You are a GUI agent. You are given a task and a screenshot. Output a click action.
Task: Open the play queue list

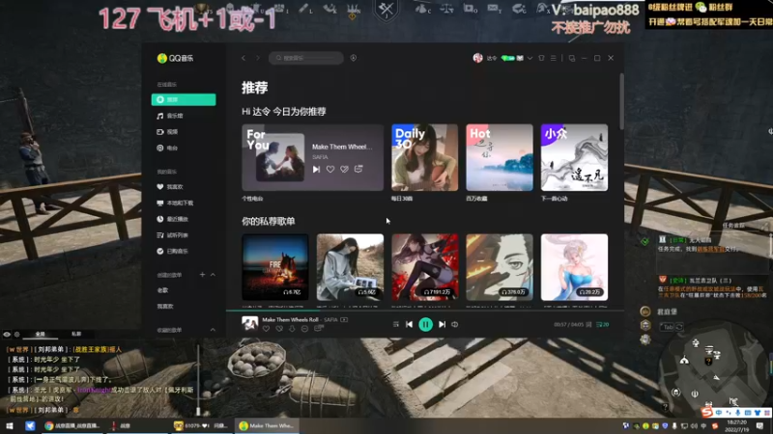pyautogui.click(x=602, y=325)
